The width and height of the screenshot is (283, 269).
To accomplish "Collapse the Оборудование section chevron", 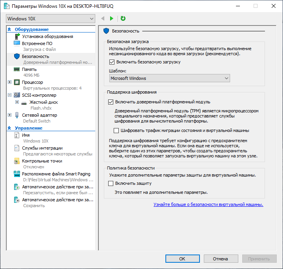I will 9,29.
